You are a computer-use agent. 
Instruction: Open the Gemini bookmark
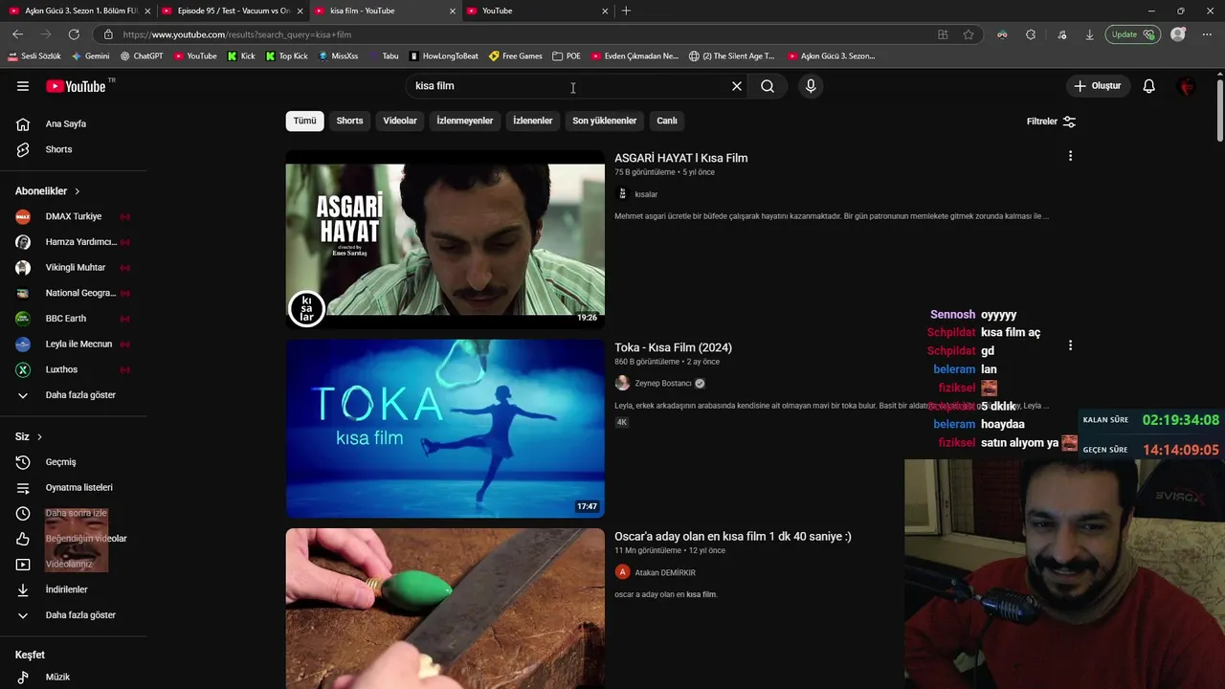90,56
